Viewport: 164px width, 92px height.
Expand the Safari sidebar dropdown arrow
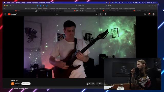[13, 6]
